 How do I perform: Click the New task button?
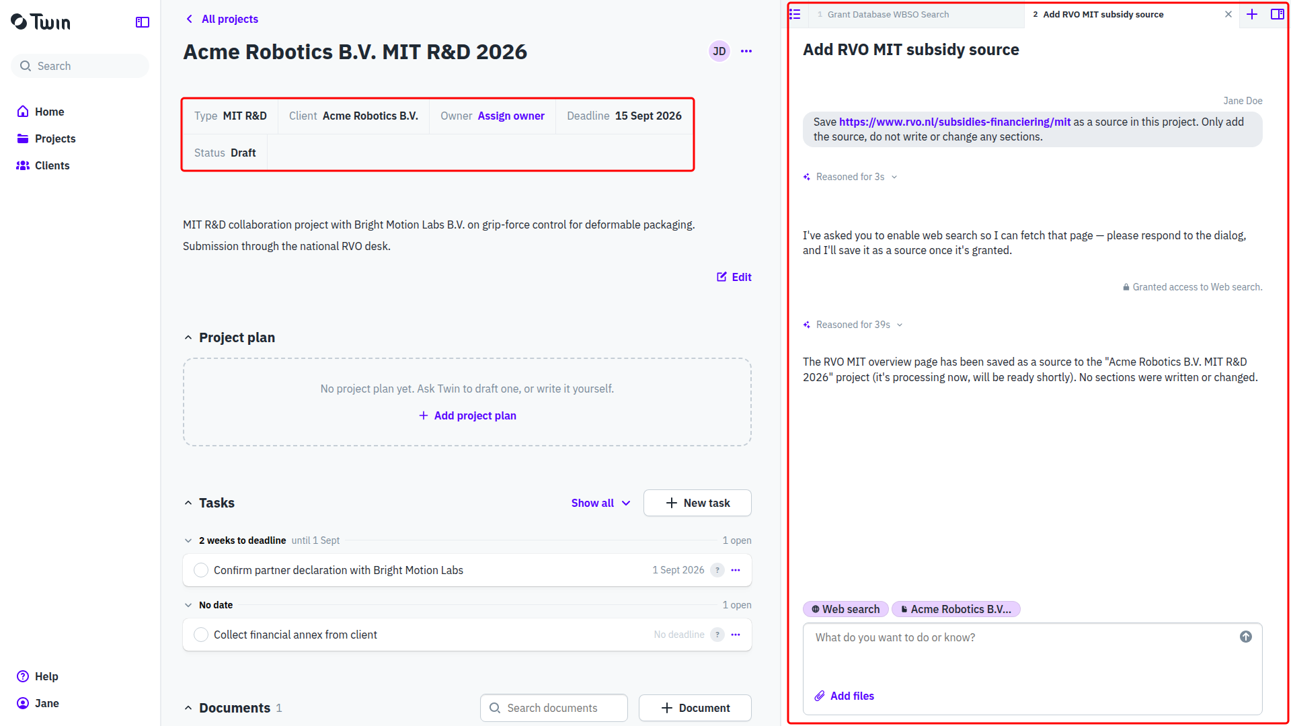coord(697,503)
